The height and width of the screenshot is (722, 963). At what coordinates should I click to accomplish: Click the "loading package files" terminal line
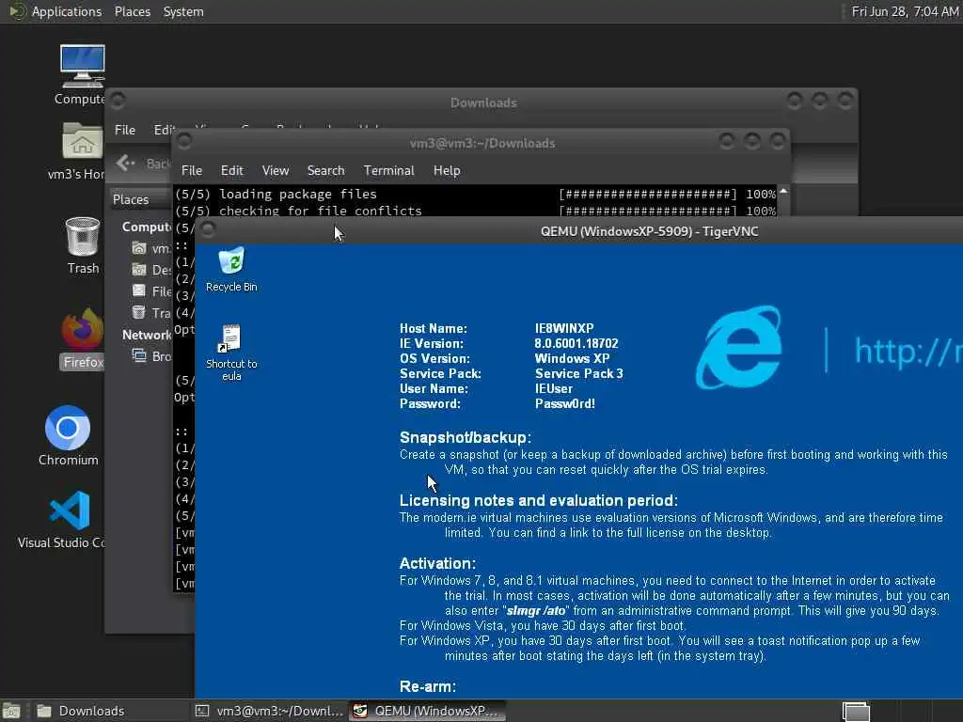[x=298, y=194]
